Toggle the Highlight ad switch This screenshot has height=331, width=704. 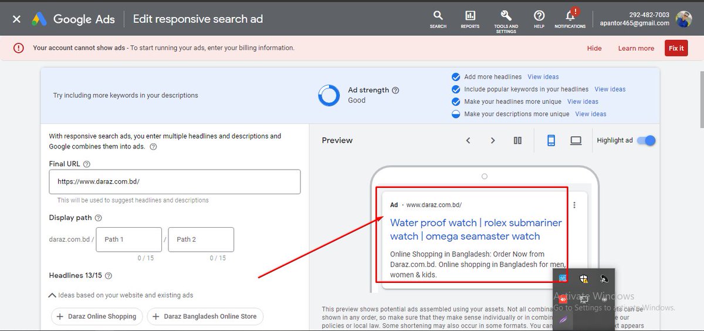tap(646, 140)
